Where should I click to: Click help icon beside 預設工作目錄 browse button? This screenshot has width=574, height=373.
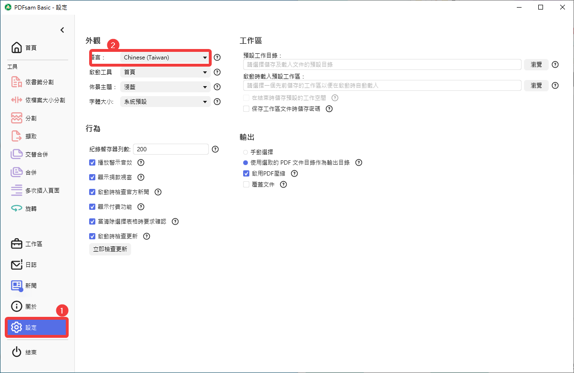tap(555, 65)
